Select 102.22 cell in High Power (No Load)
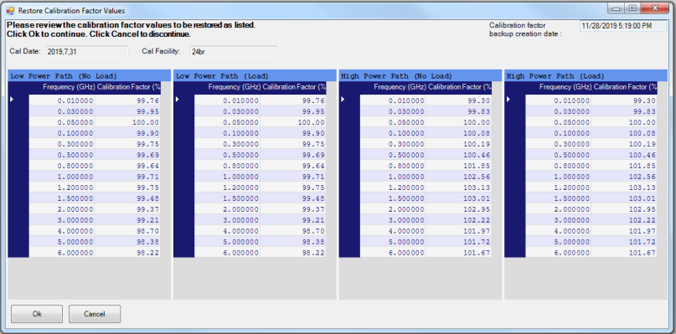This screenshot has height=334, width=676. click(x=459, y=220)
